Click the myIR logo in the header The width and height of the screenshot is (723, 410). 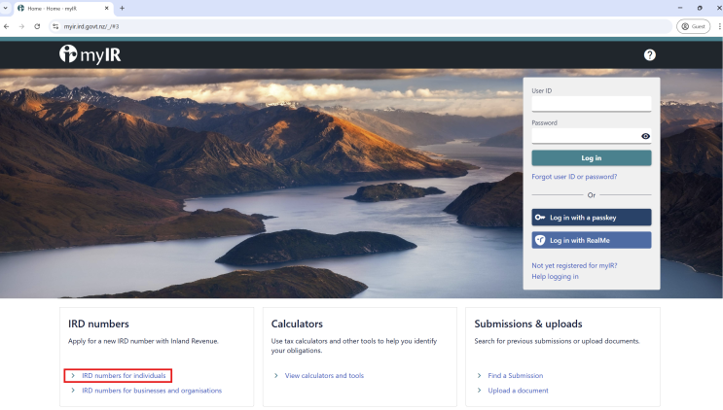(90, 54)
